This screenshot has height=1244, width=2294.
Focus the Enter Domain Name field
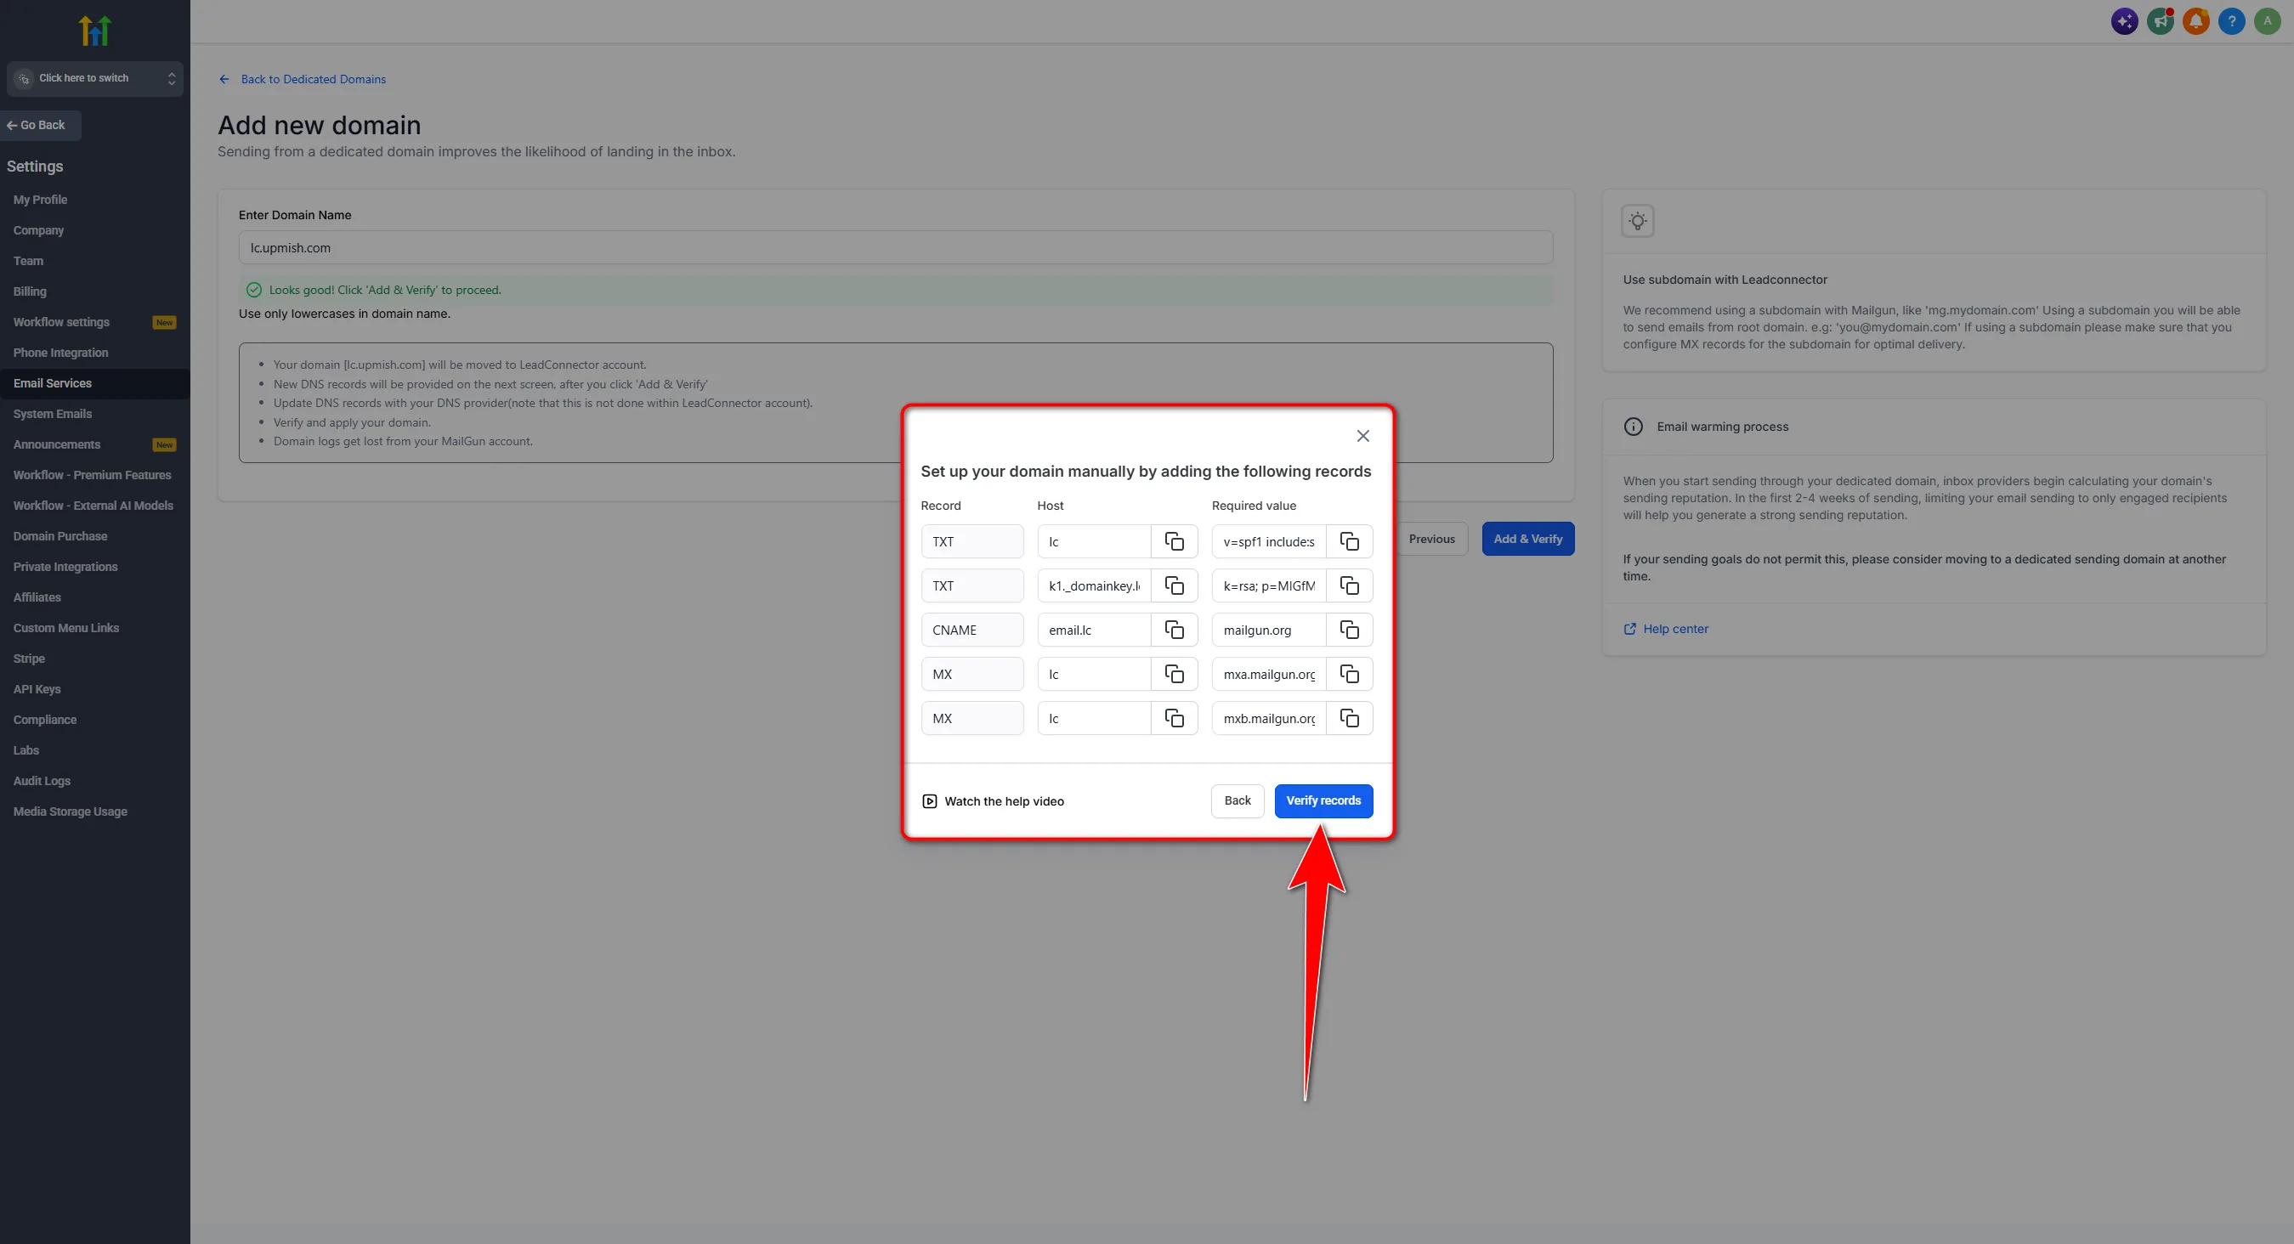coord(895,247)
